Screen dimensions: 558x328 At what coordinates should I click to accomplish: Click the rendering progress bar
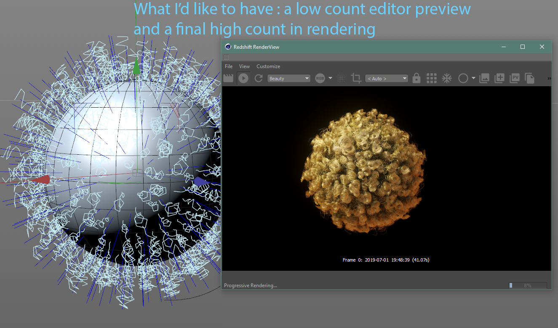coord(528,286)
